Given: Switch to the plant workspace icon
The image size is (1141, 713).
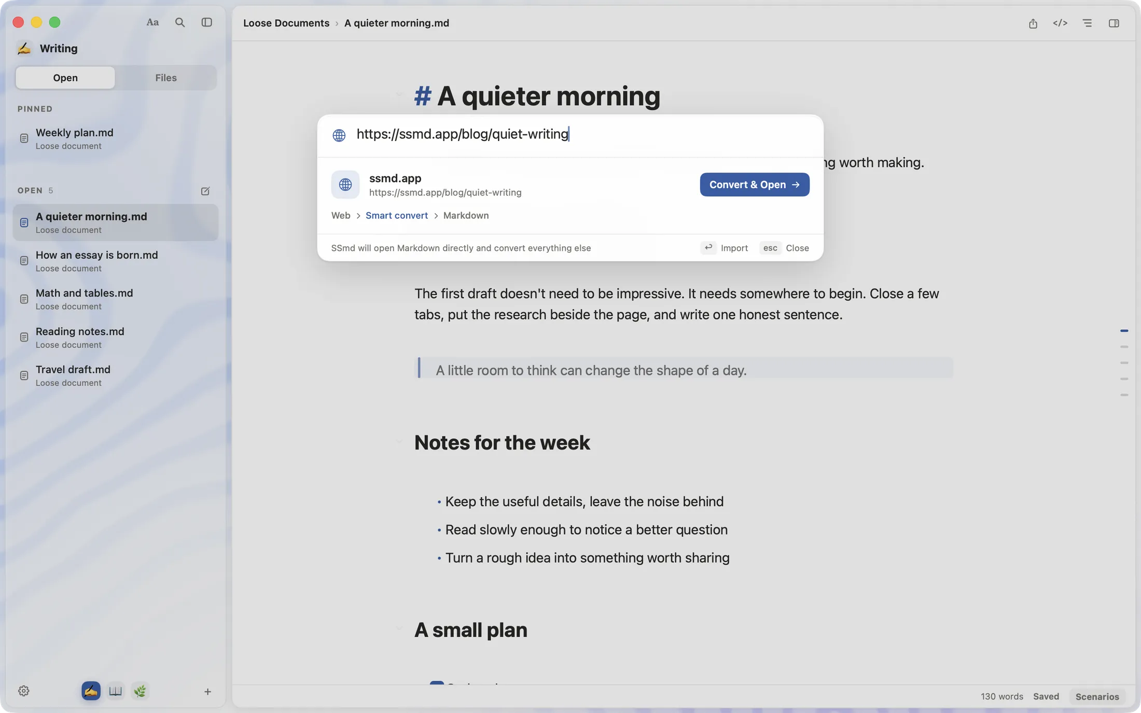Looking at the screenshot, I should pos(140,691).
